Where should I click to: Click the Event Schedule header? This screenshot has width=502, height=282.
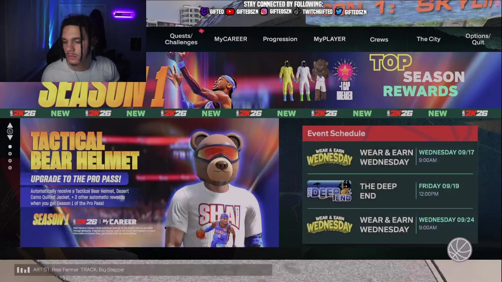coord(390,134)
